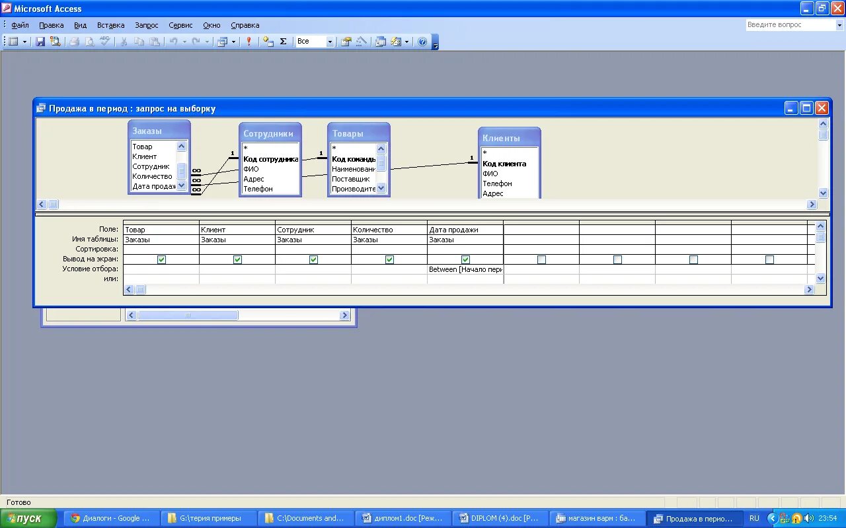Click the 'Between [Начало пери' criteria cell
846x528 pixels.
coord(465,269)
